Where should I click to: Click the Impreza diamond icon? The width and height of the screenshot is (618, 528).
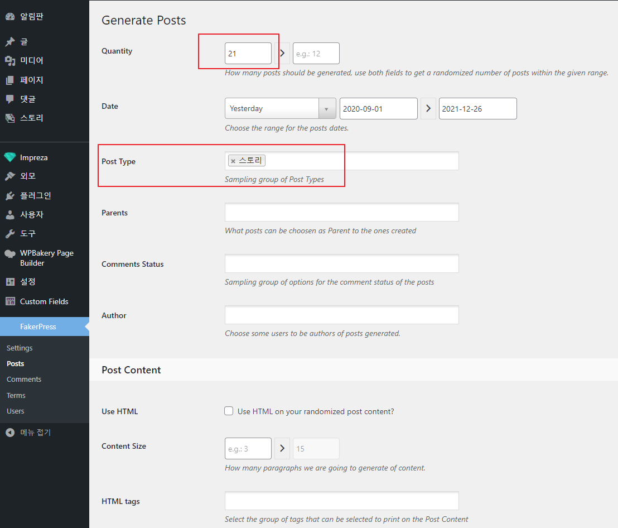(10, 157)
